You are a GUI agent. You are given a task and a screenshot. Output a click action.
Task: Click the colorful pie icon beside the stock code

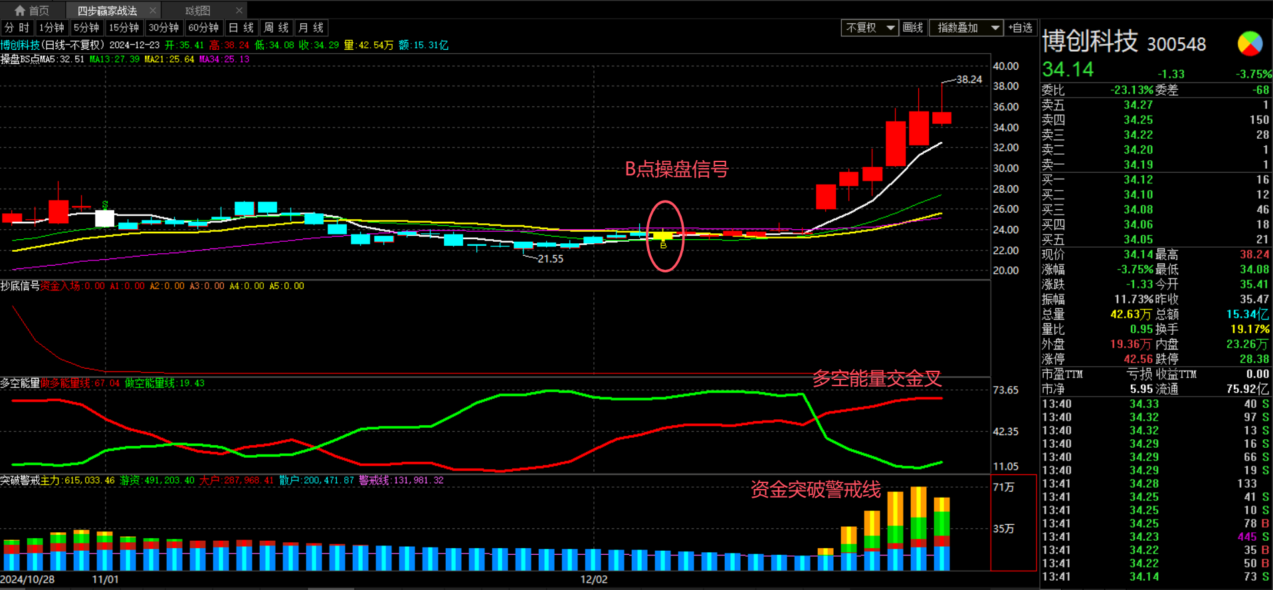click(x=1249, y=44)
